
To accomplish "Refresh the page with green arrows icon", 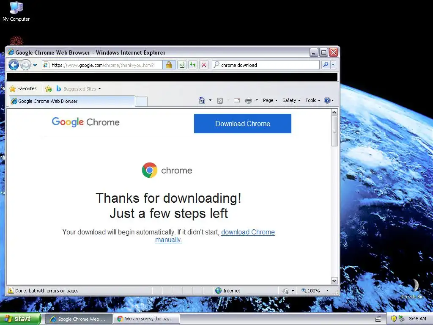I will [x=193, y=65].
